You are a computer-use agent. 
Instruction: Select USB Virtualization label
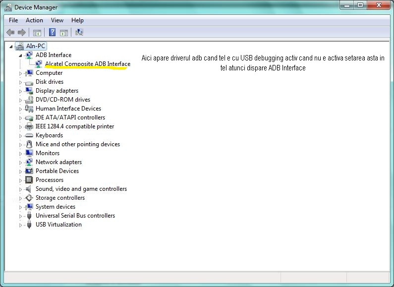58,225
